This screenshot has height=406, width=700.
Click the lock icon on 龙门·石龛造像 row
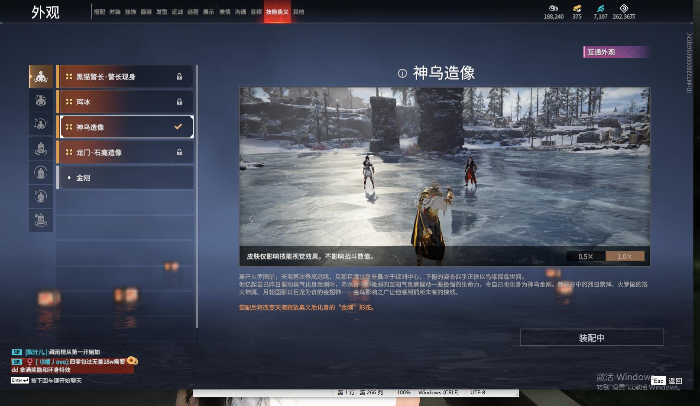[179, 152]
